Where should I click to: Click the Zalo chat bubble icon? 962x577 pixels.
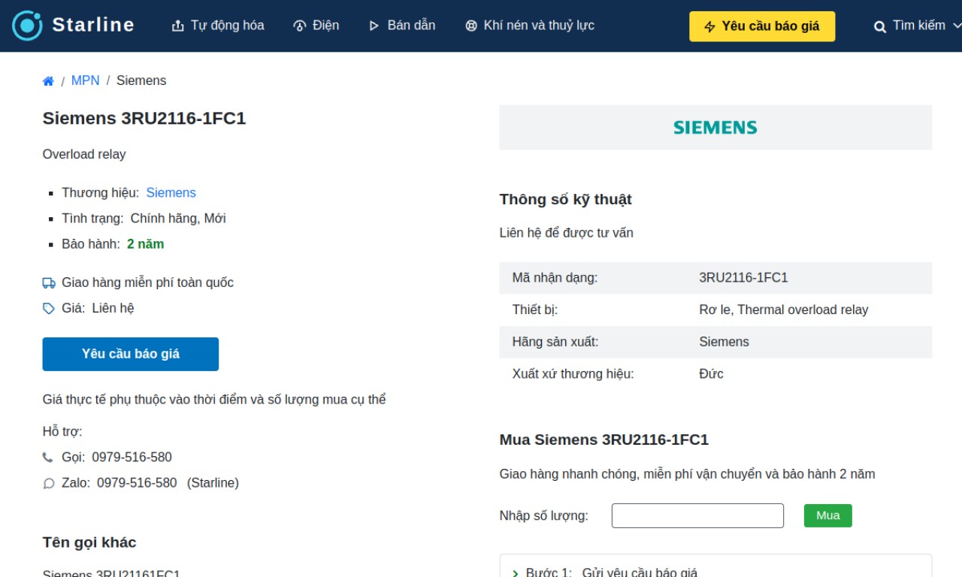pyautogui.click(x=49, y=484)
